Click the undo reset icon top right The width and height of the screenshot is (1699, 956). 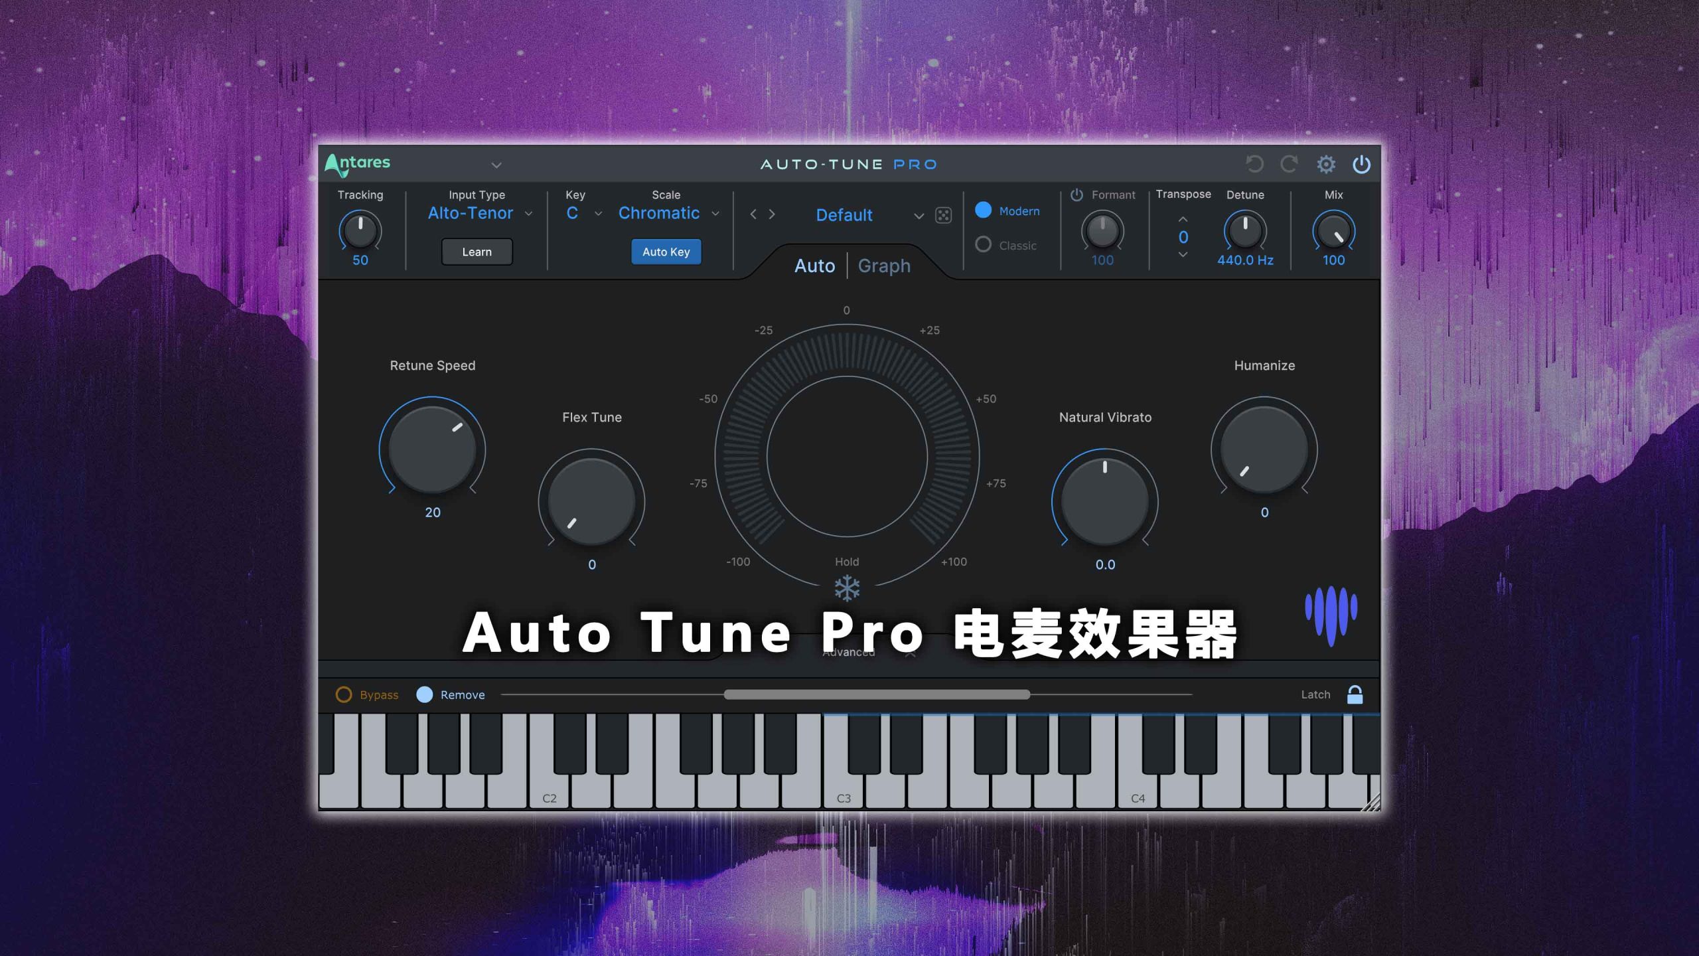pyautogui.click(x=1256, y=163)
